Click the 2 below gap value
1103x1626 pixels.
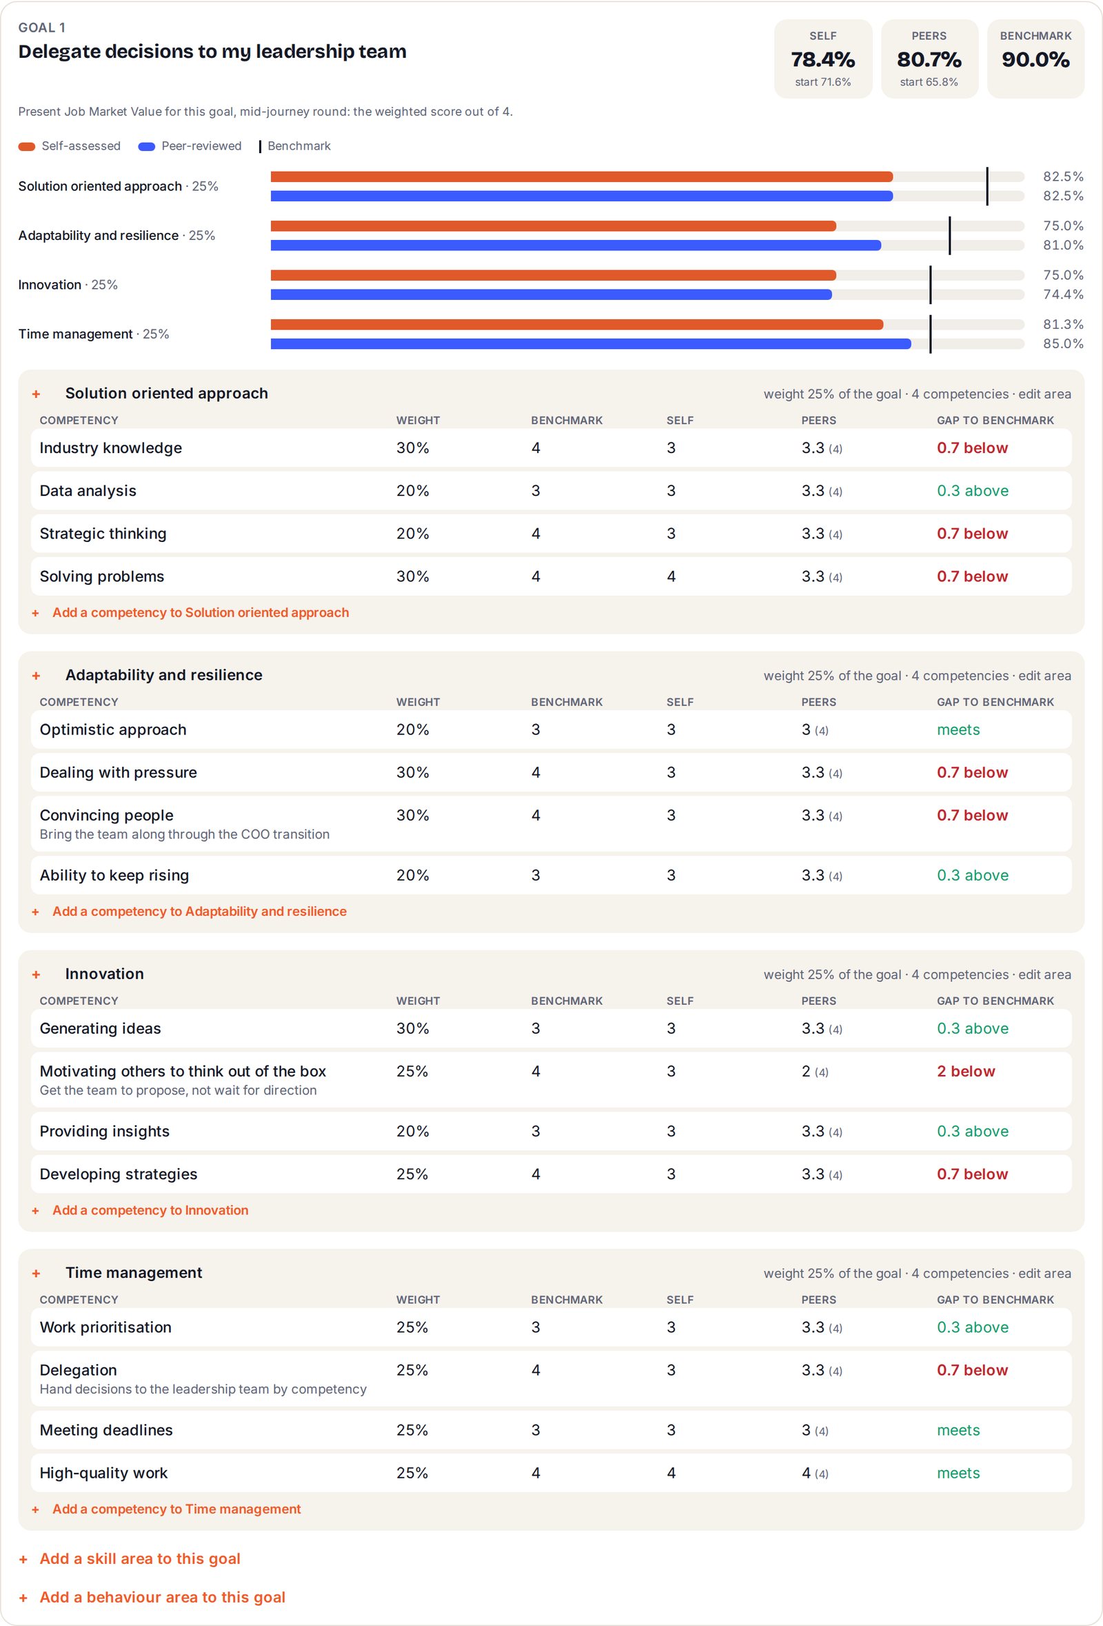tap(965, 1071)
